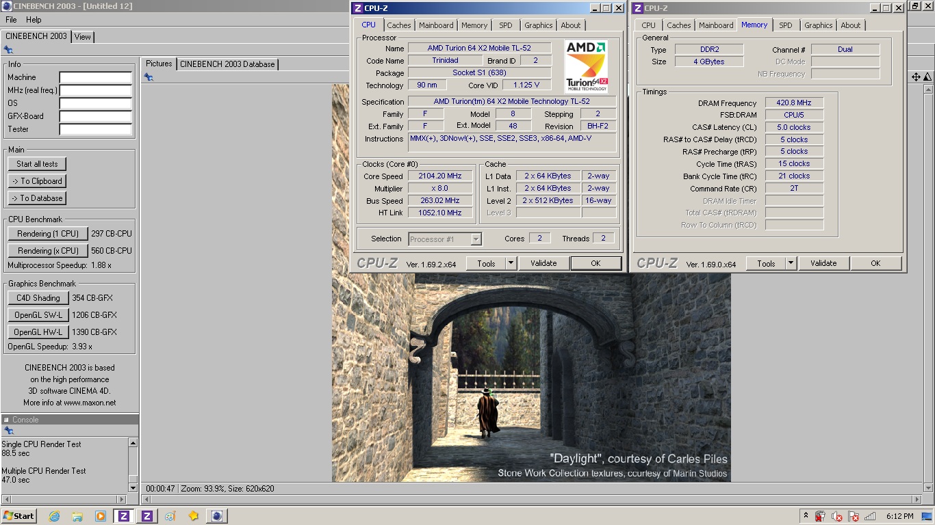Open the Help menu
Screen dimensions: 935x525
[34, 20]
